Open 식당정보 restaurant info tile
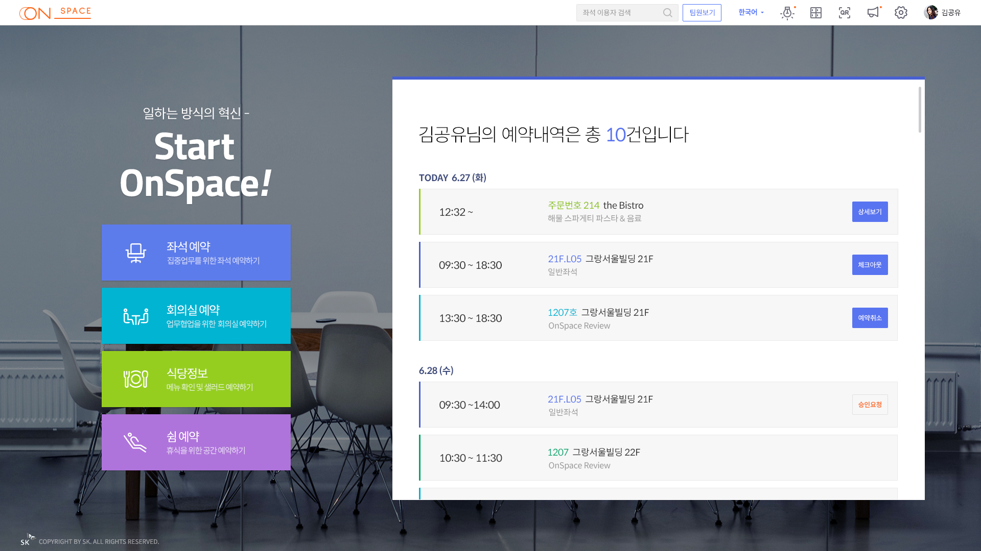This screenshot has height=551, width=981. 196,379
